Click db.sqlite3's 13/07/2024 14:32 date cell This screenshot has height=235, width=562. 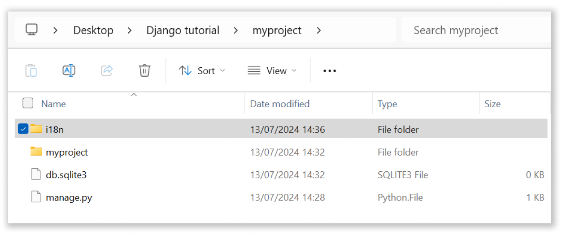[x=288, y=174]
